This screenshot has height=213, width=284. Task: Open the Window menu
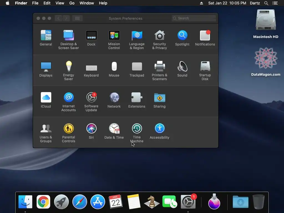(87, 3)
